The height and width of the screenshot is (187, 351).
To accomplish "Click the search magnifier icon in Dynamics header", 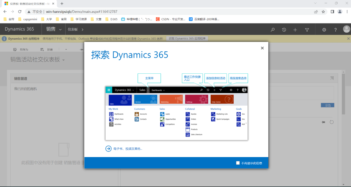I will pos(273,30).
